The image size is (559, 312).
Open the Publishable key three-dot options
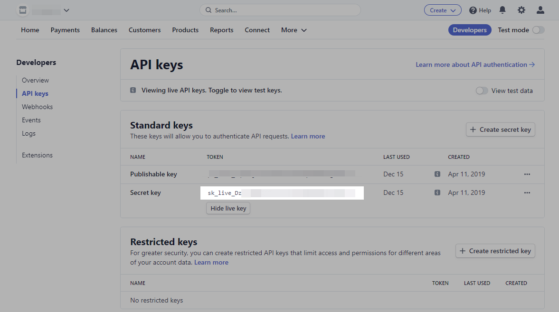pyautogui.click(x=527, y=174)
